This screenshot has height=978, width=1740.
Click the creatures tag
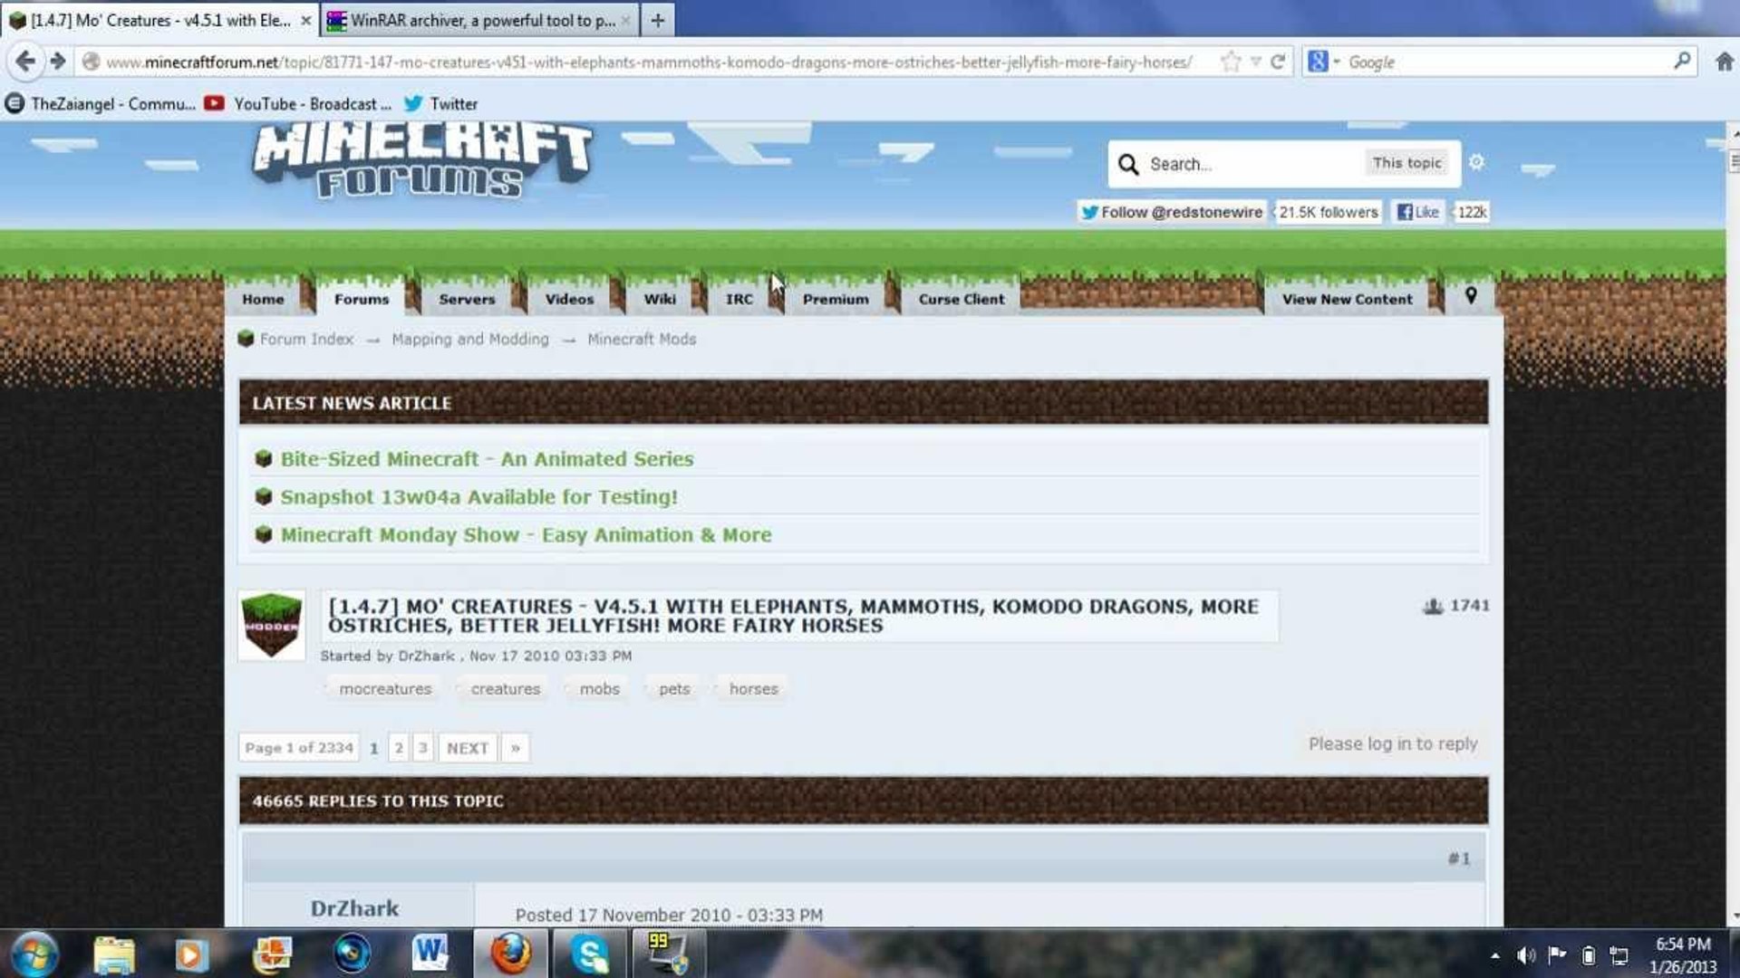tap(505, 689)
